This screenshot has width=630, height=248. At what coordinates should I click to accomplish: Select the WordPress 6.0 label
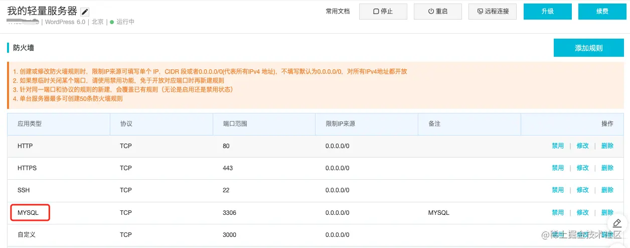tap(65, 22)
